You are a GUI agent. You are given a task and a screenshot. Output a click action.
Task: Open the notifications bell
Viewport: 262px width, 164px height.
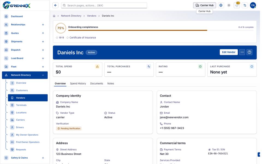[237, 5]
